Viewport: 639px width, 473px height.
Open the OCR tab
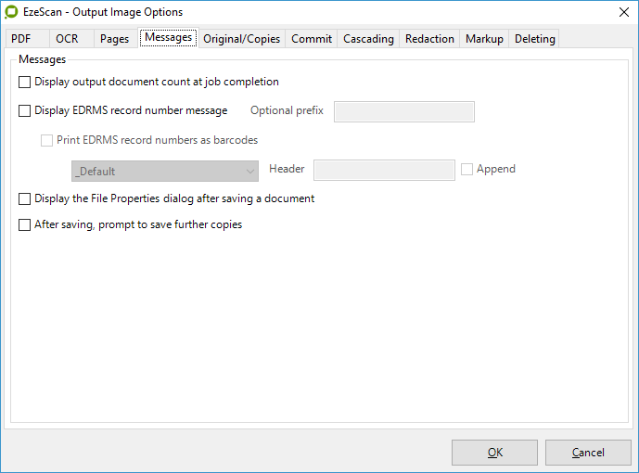point(67,39)
